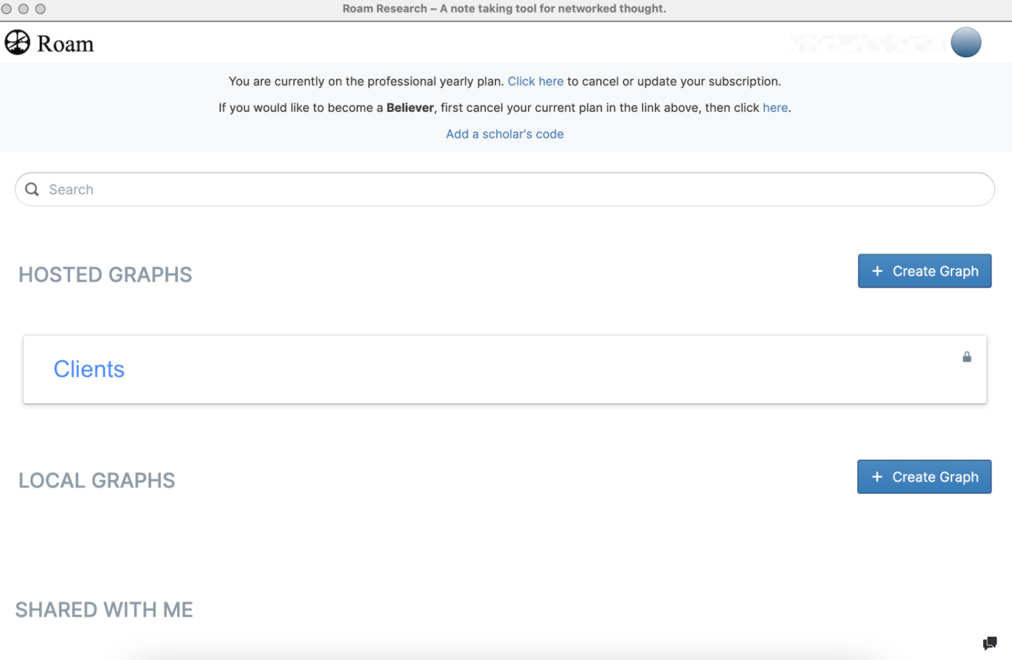Click the Roam wordmark text
Viewport: 1012px width, 660px height.
[x=65, y=44]
